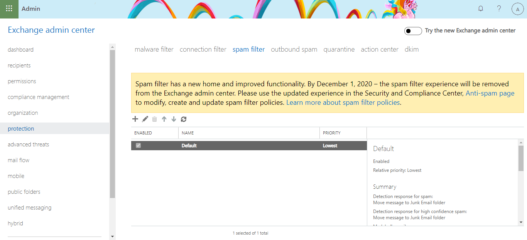Select the Default policy row name
527x240 pixels.
click(x=189, y=146)
